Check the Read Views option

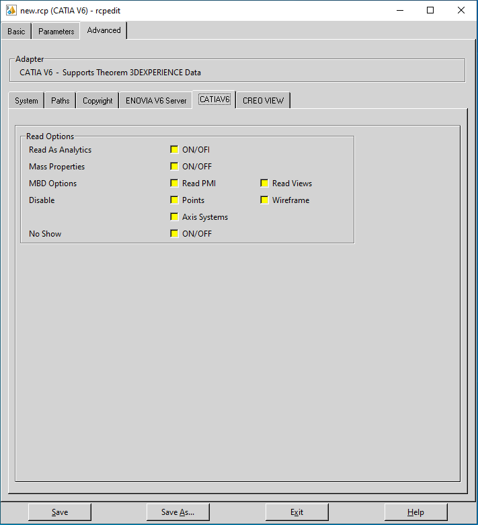click(x=264, y=183)
